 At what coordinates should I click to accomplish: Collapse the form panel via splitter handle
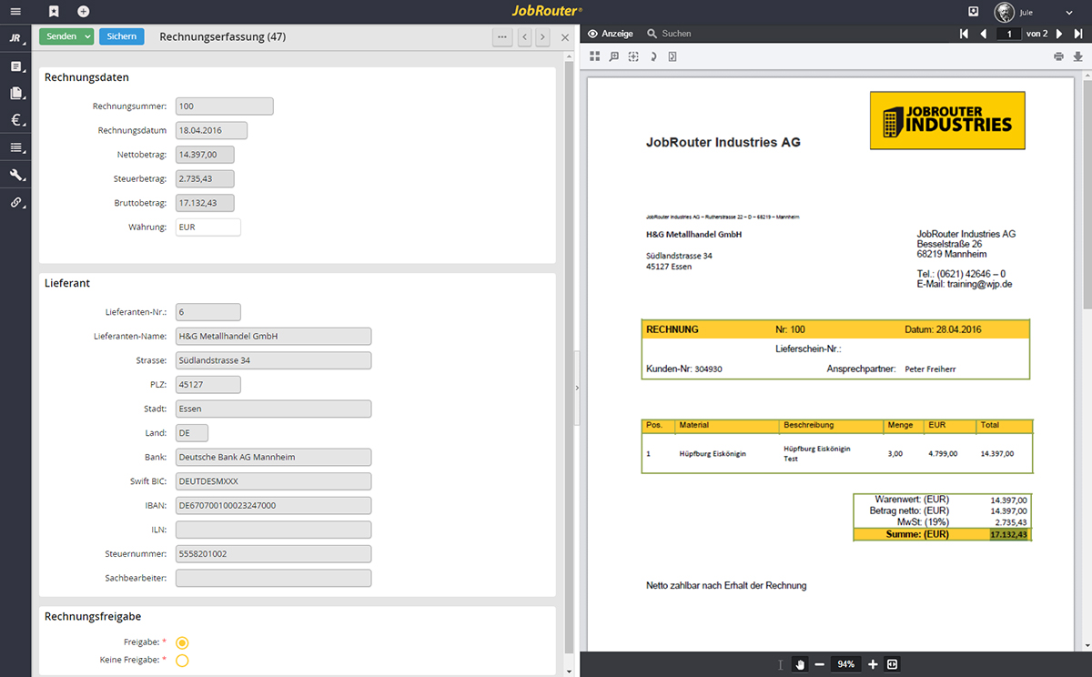[x=577, y=388]
